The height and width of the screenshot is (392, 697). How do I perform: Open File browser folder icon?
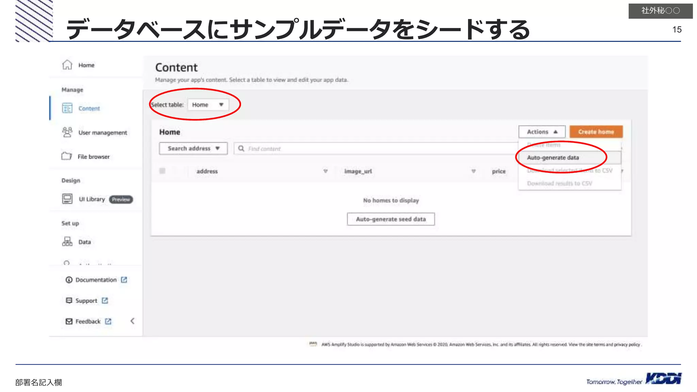tap(66, 156)
